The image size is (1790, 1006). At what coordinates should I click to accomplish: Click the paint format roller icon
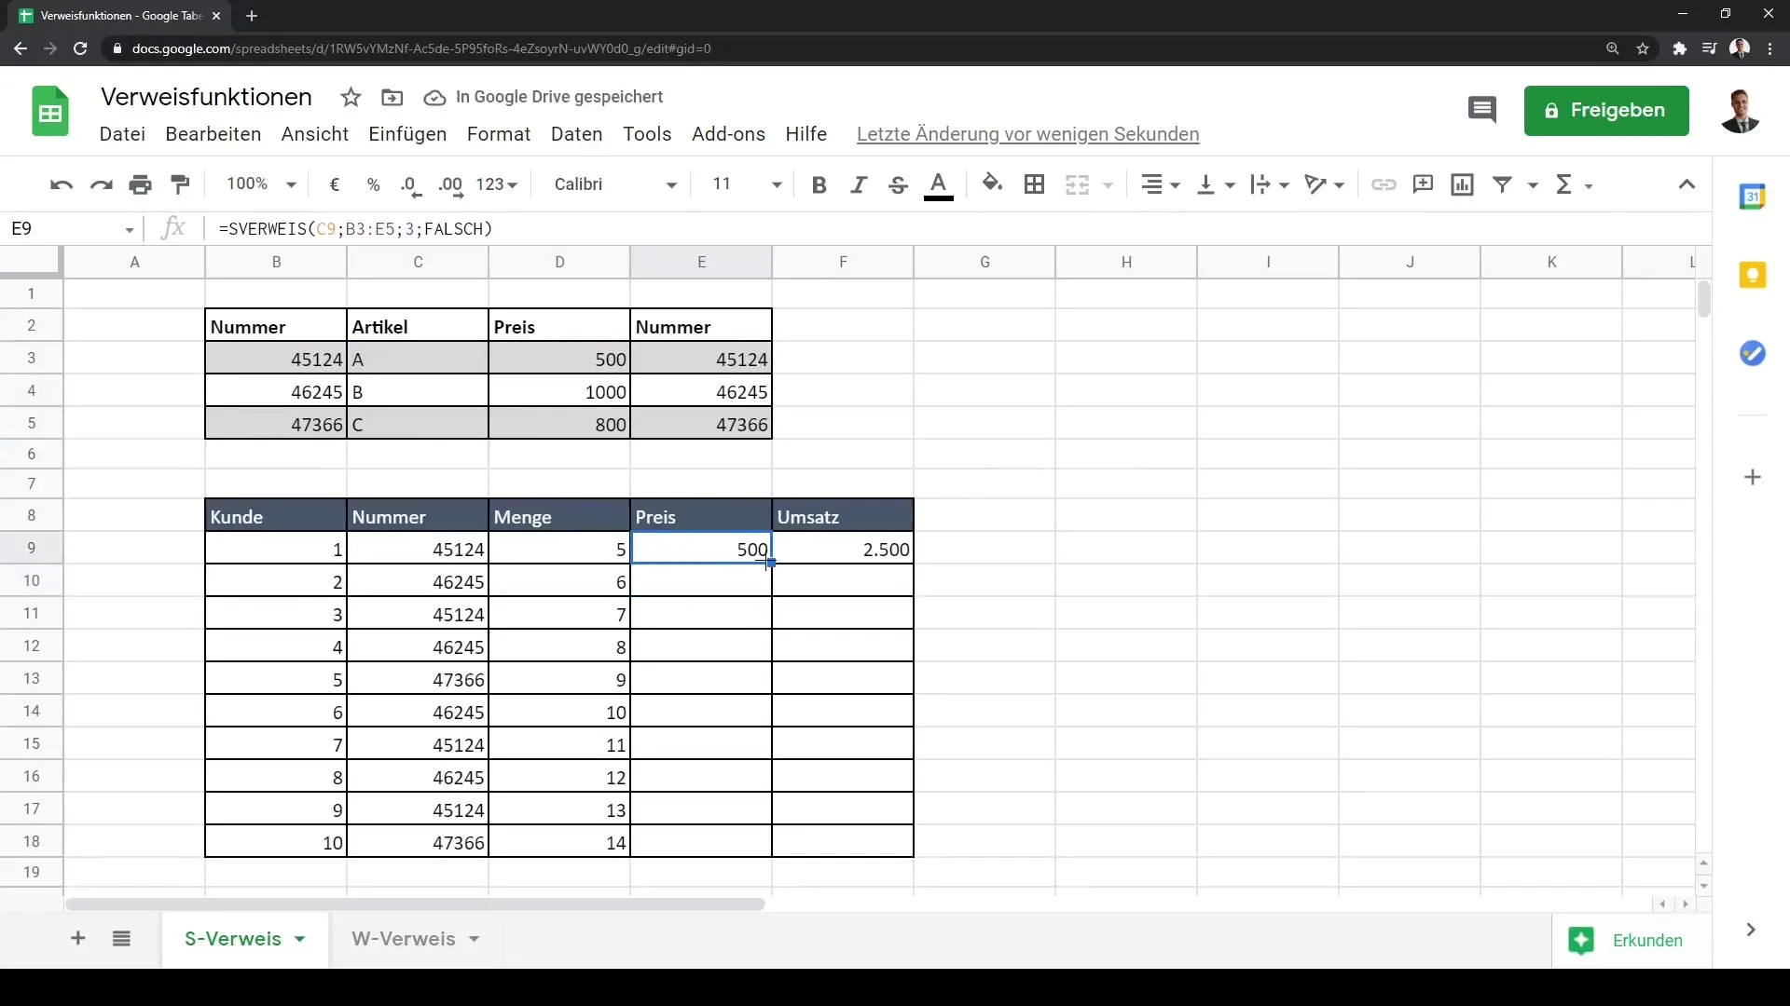(181, 184)
